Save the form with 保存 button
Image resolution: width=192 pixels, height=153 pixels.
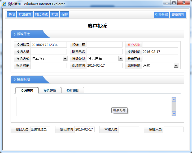65,15
